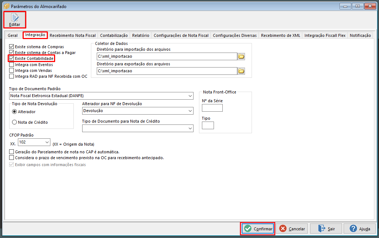Go to the Contabilização tab
This screenshot has height=238, width=379.
(x=114, y=35)
